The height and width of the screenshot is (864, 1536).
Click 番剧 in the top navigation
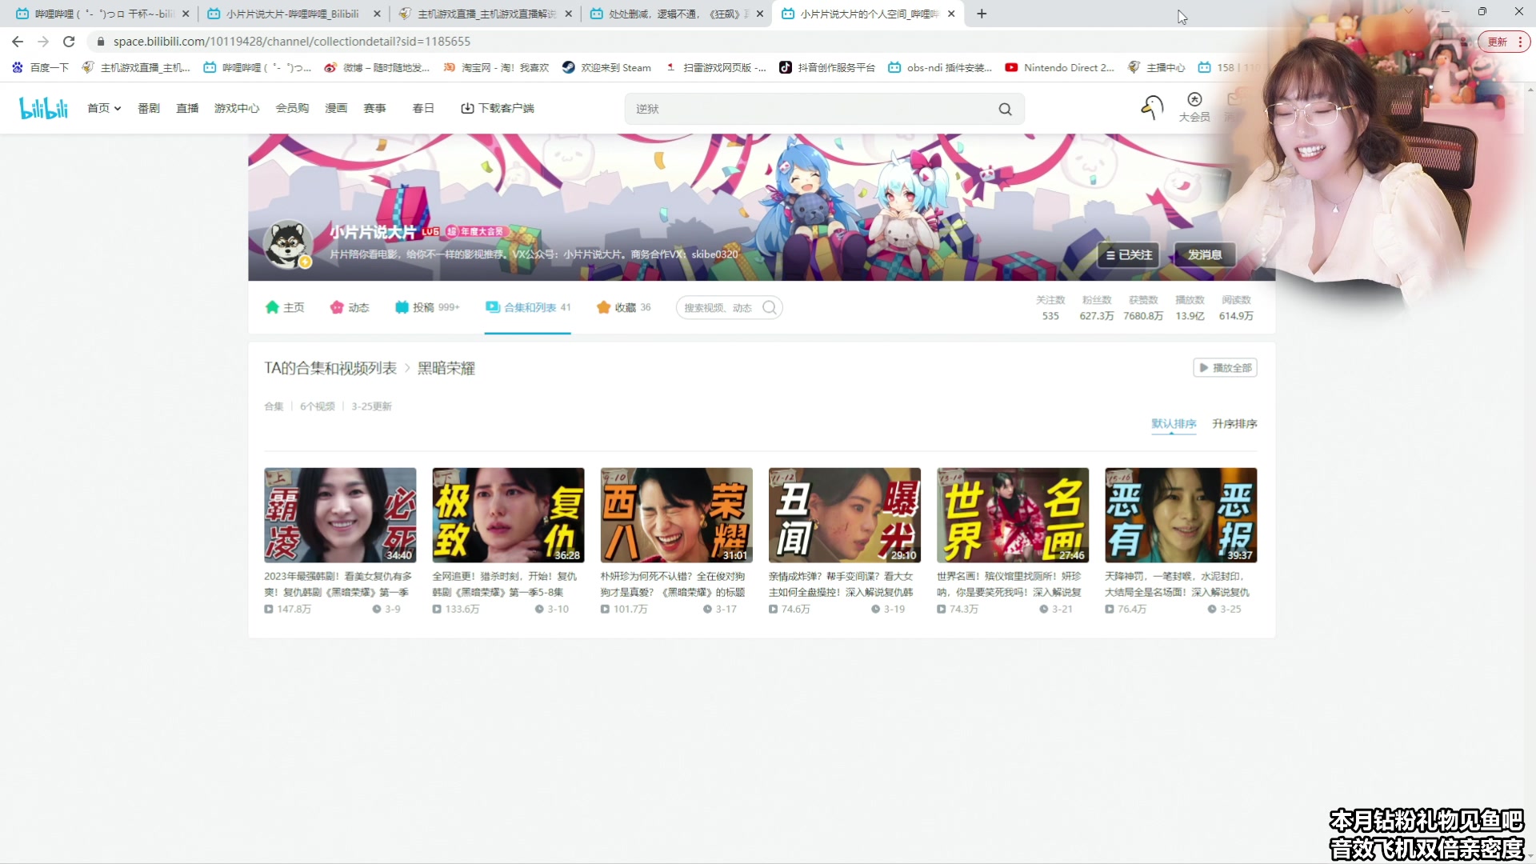149,108
